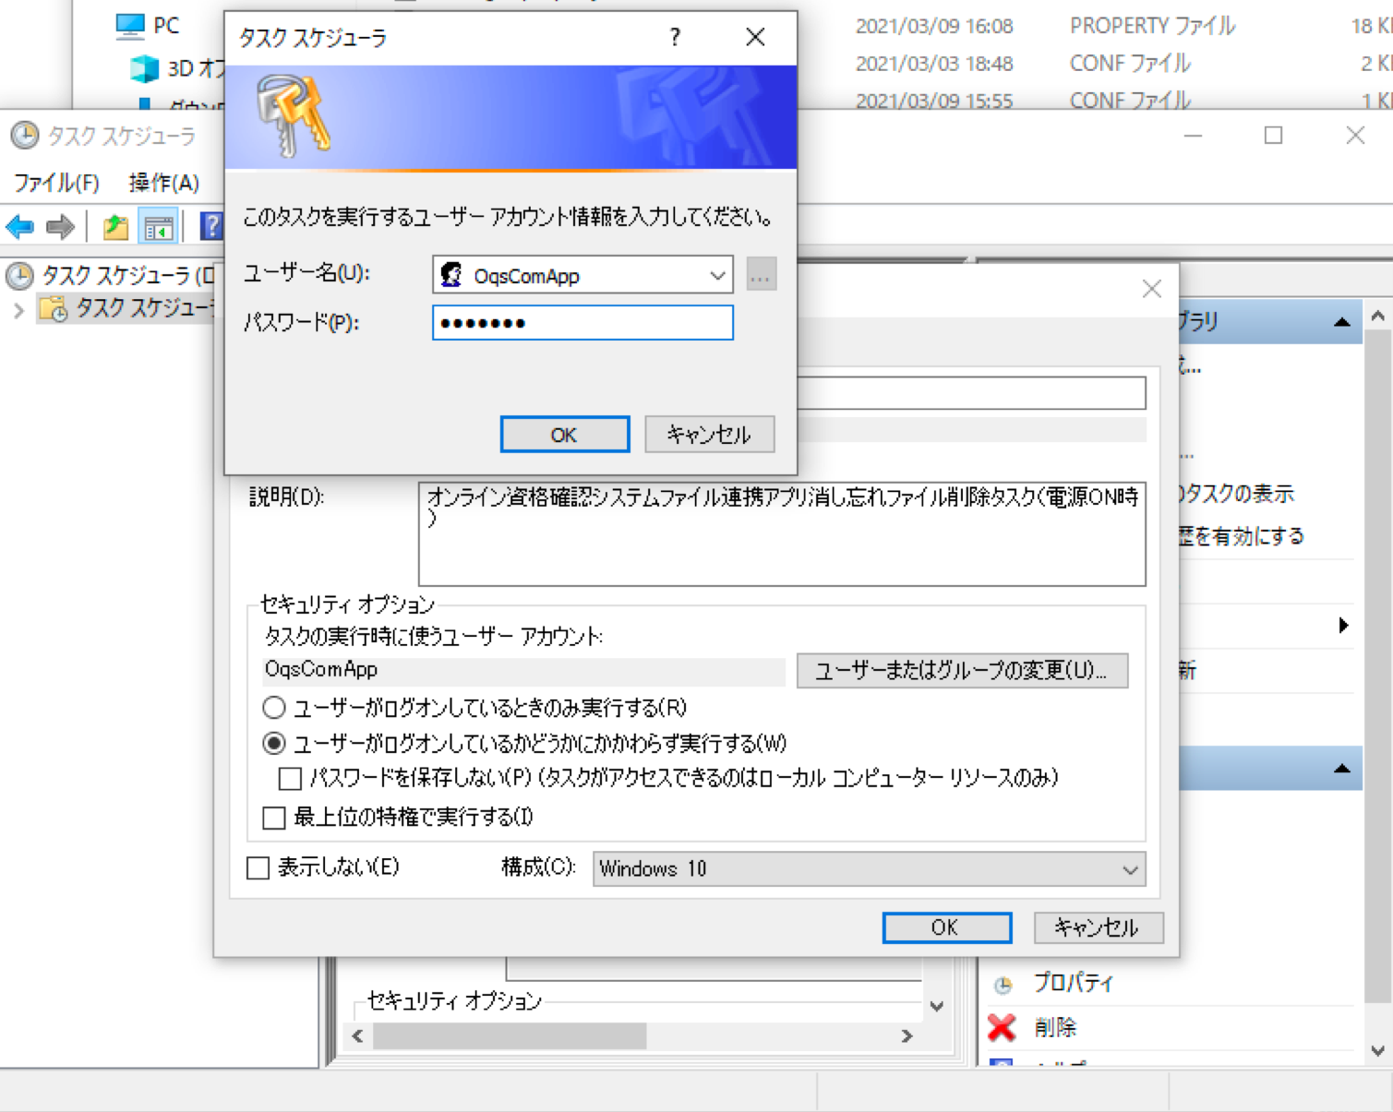Image resolution: width=1393 pixels, height=1112 pixels.
Task: Click the blue Back arrow in toolbar
Action: tap(19, 226)
